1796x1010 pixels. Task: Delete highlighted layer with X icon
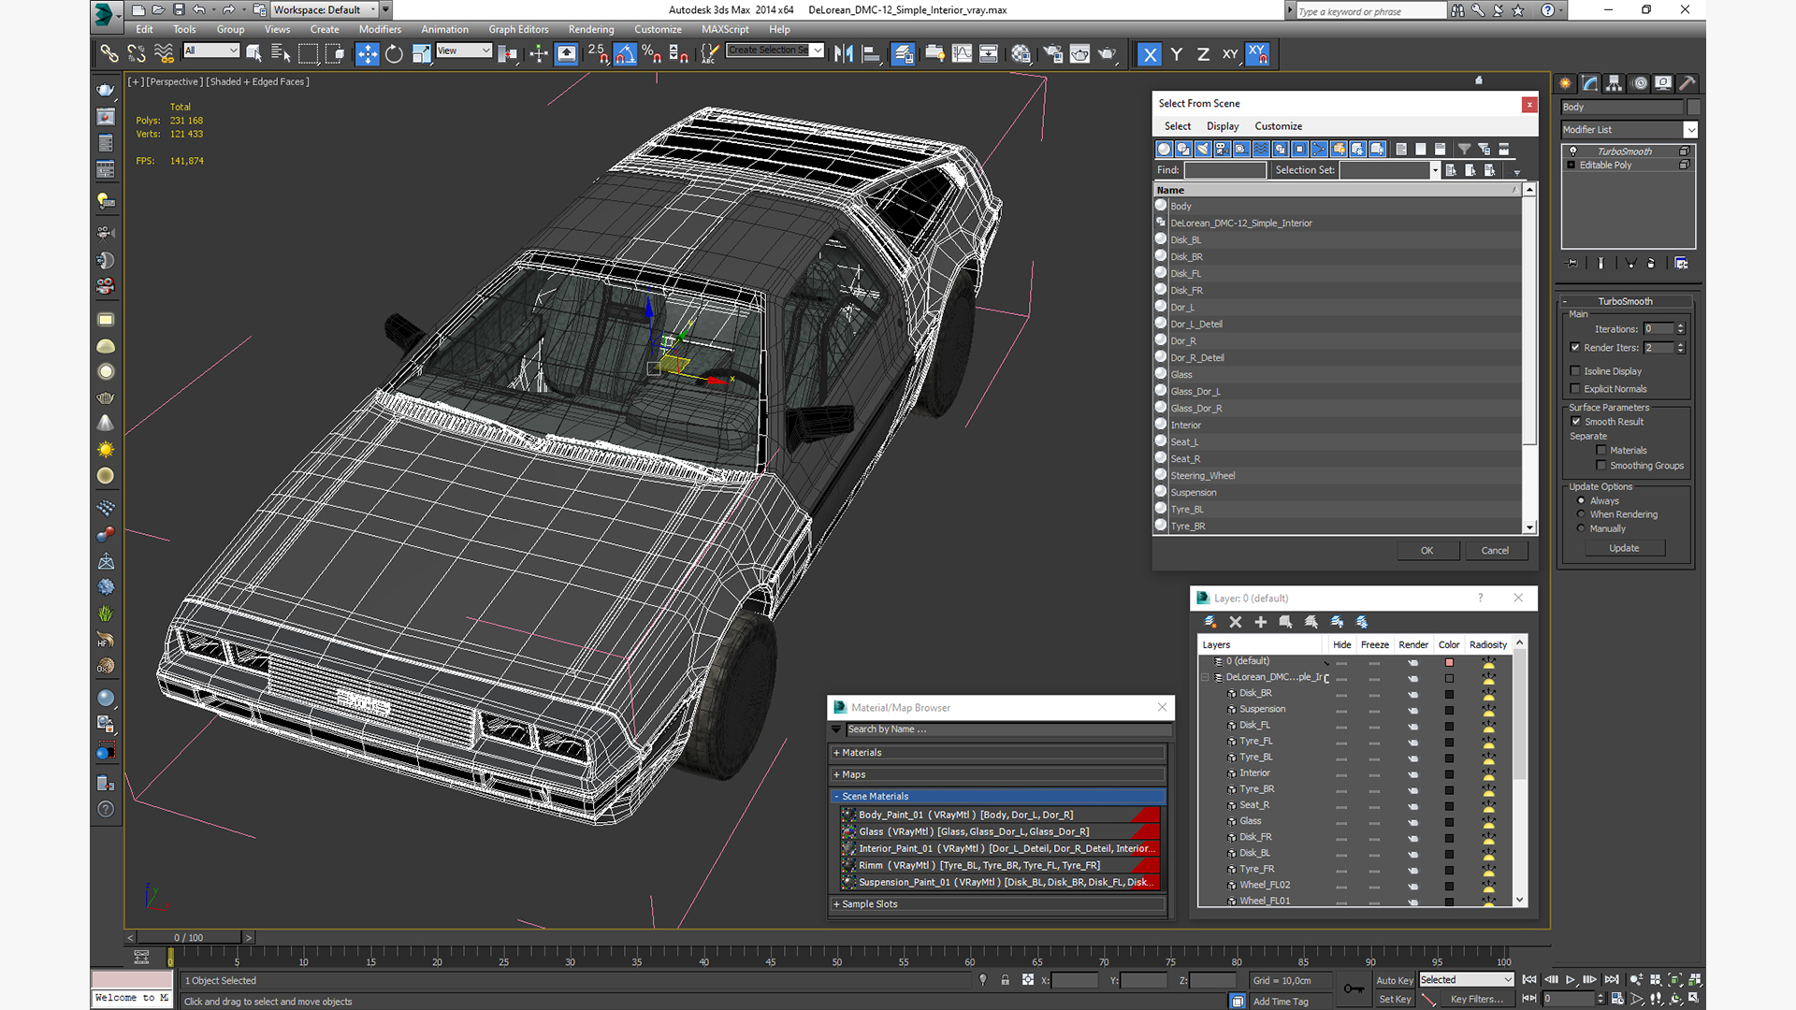click(1235, 622)
